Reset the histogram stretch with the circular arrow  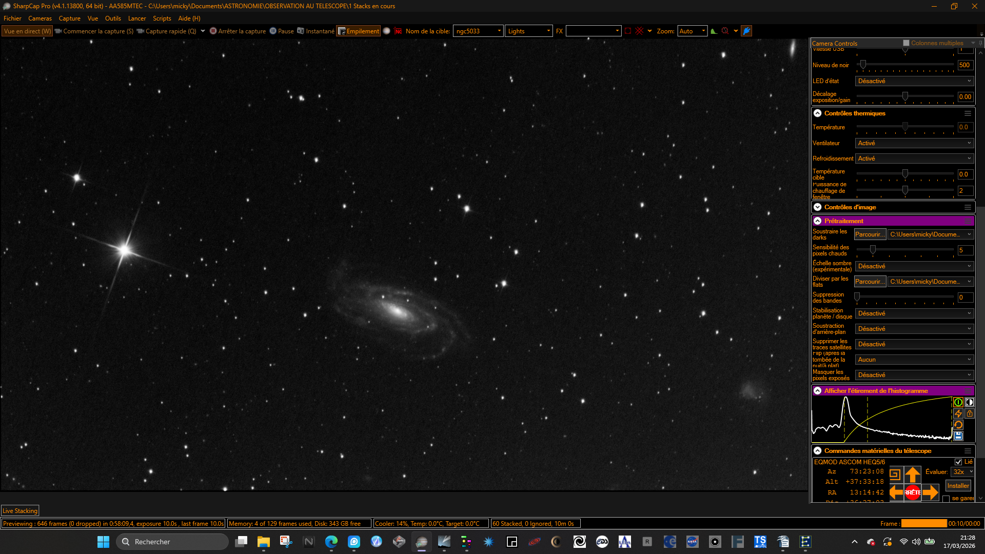[x=958, y=425]
